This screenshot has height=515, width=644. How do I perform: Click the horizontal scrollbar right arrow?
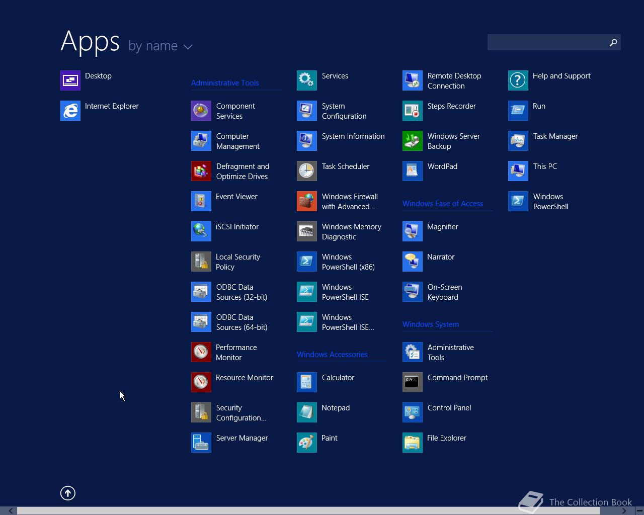tap(624, 511)
